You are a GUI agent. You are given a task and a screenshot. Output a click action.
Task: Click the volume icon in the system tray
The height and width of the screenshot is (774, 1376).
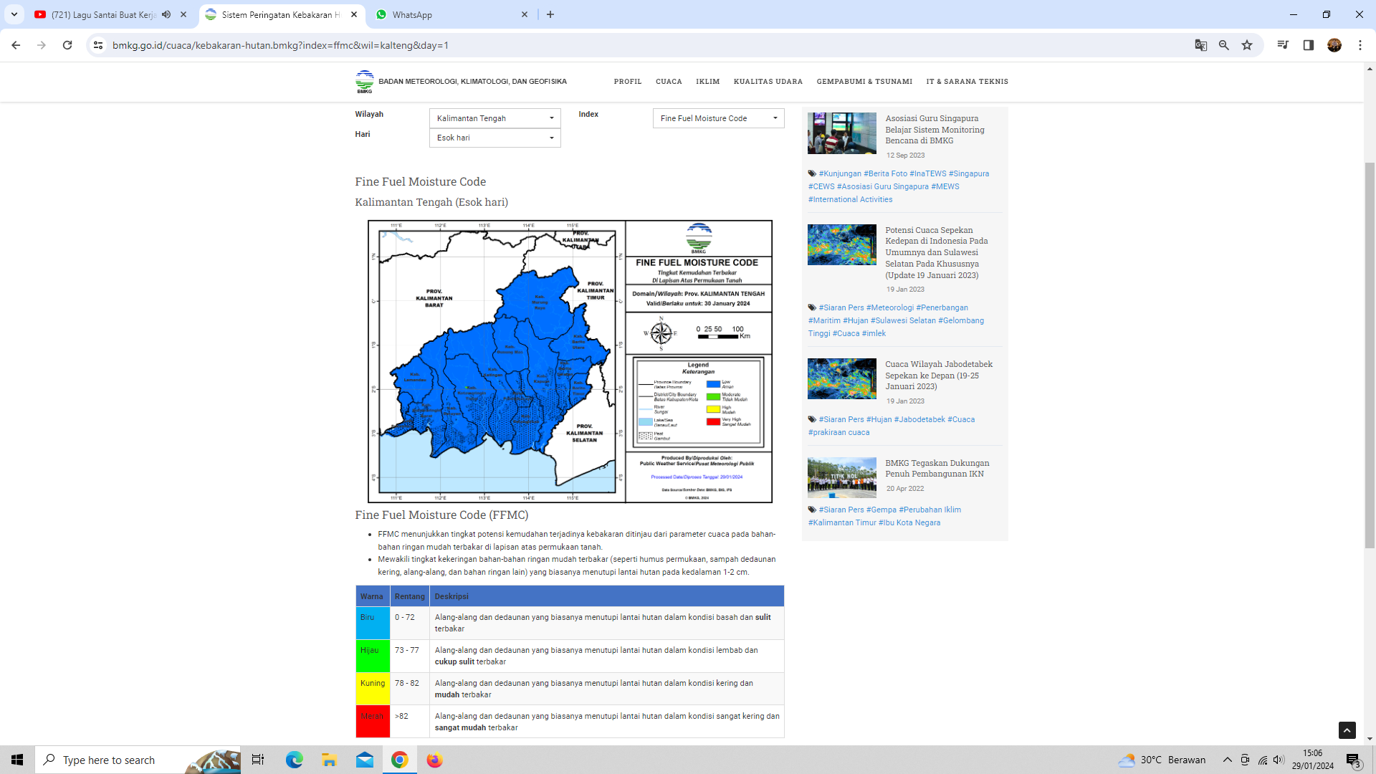(x=1279, y=760)
